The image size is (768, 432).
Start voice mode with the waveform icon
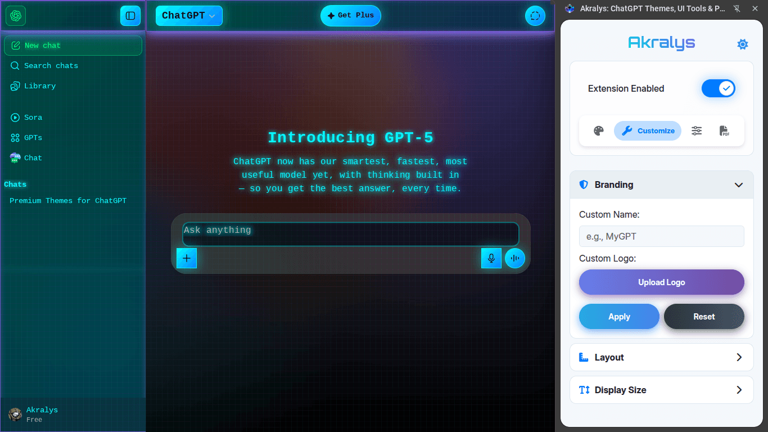tap(515, 258)
